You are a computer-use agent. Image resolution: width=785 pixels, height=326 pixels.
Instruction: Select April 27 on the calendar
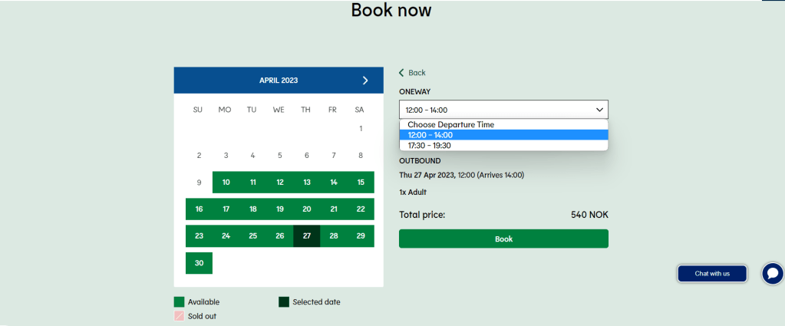coord(306,236)
